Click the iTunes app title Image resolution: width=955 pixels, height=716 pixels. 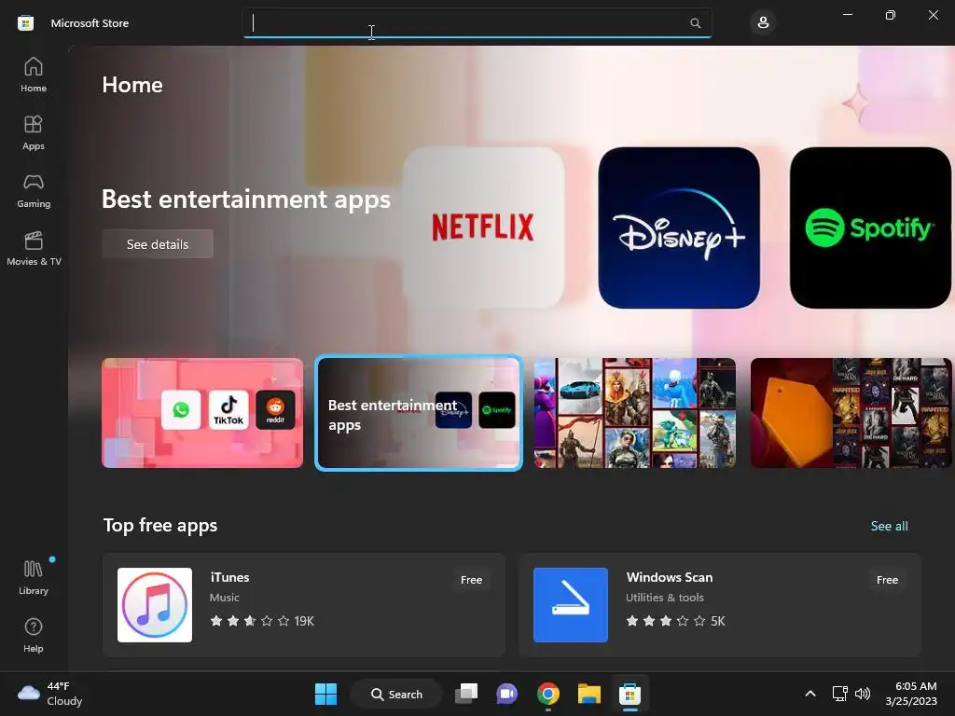tap(229, 577)
